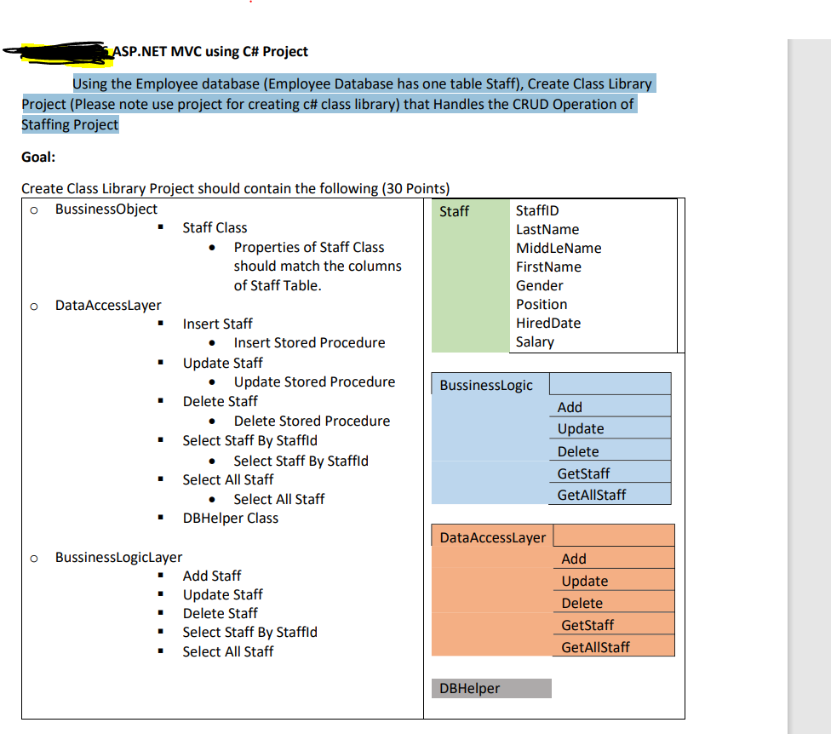Click the Delete Stored Procedure bullet
The height and width of the screenshot is (734, 831).
pyautogui.click(x=312, y=421)
